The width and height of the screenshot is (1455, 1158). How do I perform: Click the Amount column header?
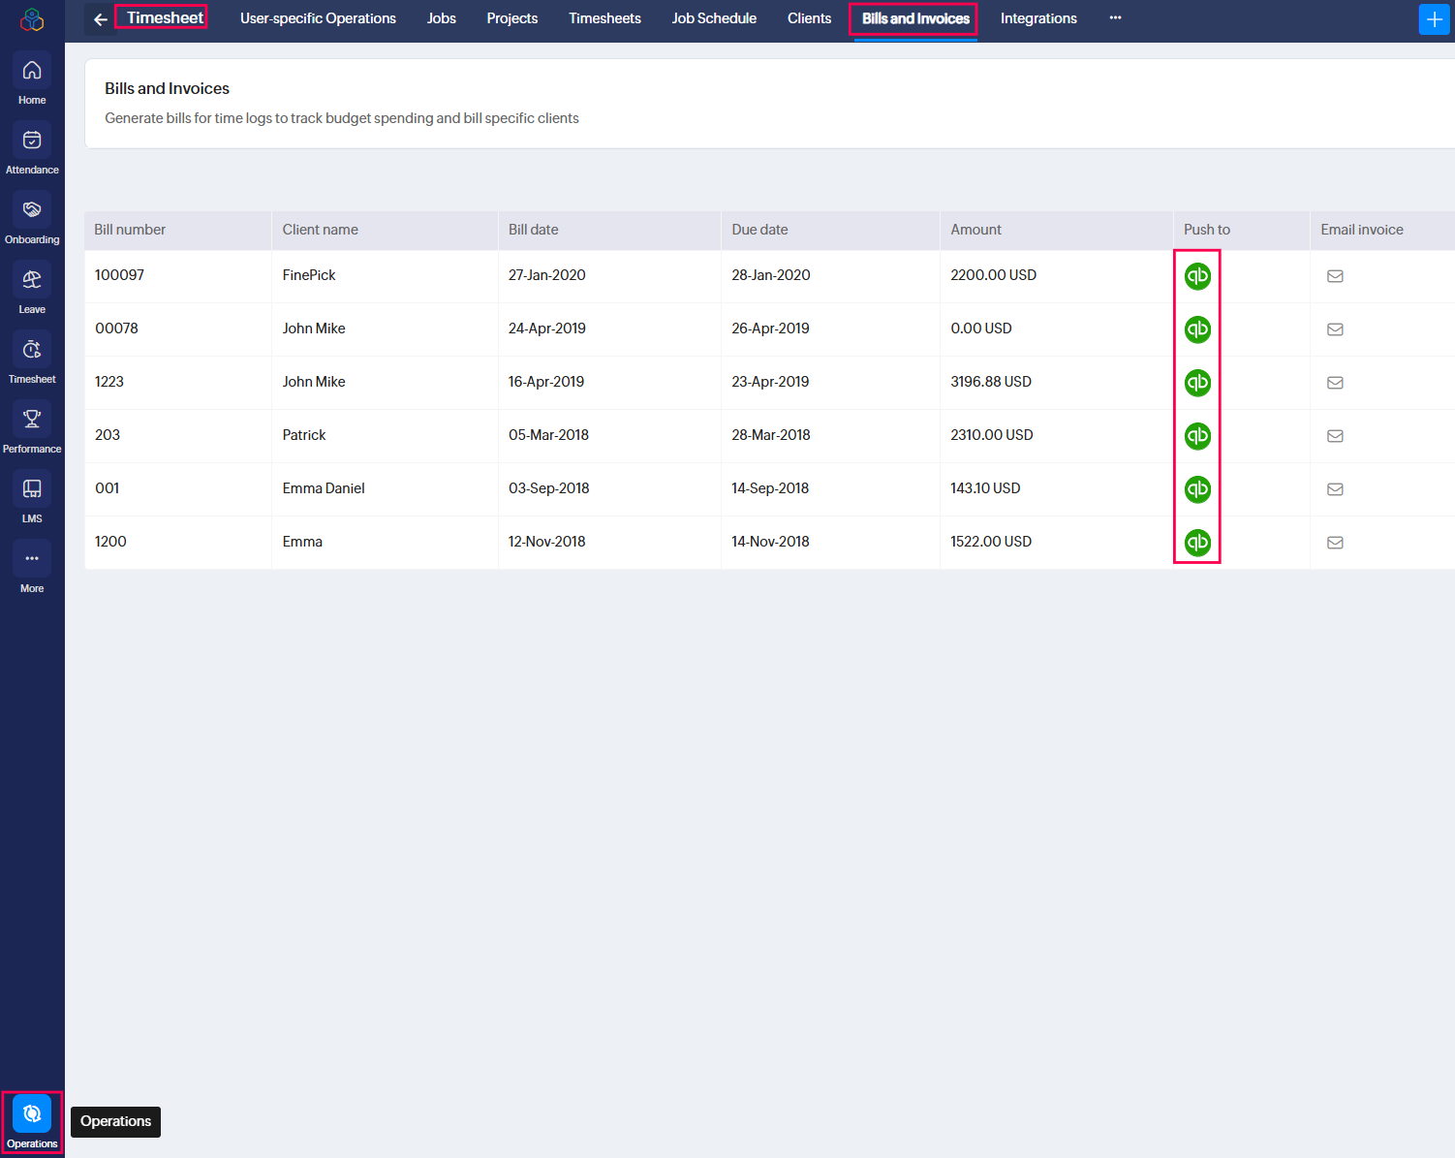point(975,230)
